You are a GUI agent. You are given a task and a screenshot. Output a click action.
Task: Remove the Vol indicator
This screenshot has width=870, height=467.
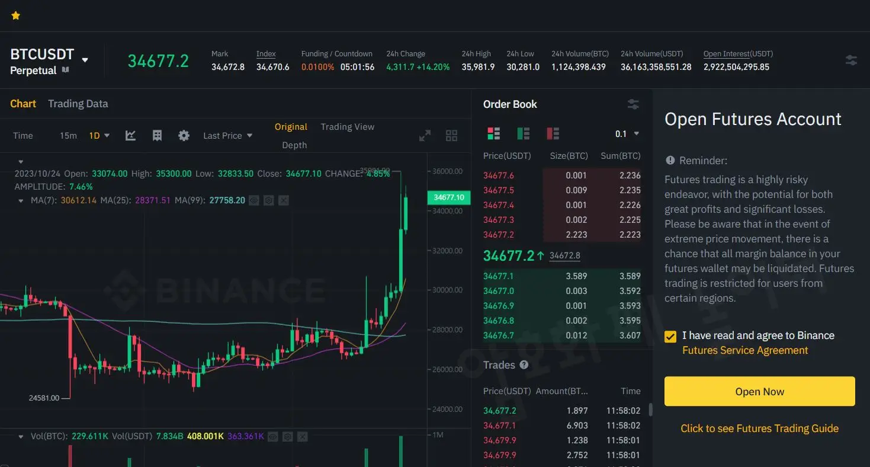tap(303, 437)
